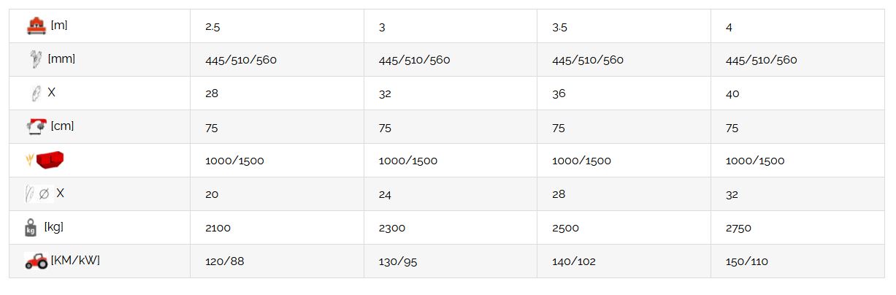
Task: Select the cell showing 36
Action: pos(559,93)
